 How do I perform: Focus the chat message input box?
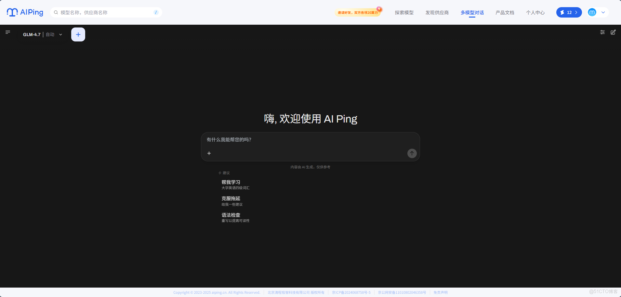pos(310,140)
